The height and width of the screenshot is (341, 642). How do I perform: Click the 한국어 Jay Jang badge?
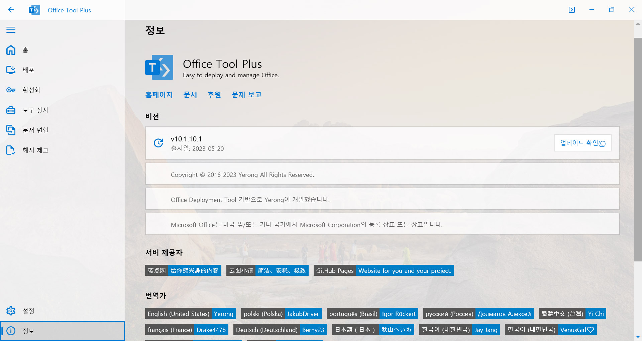click(459, 330)
